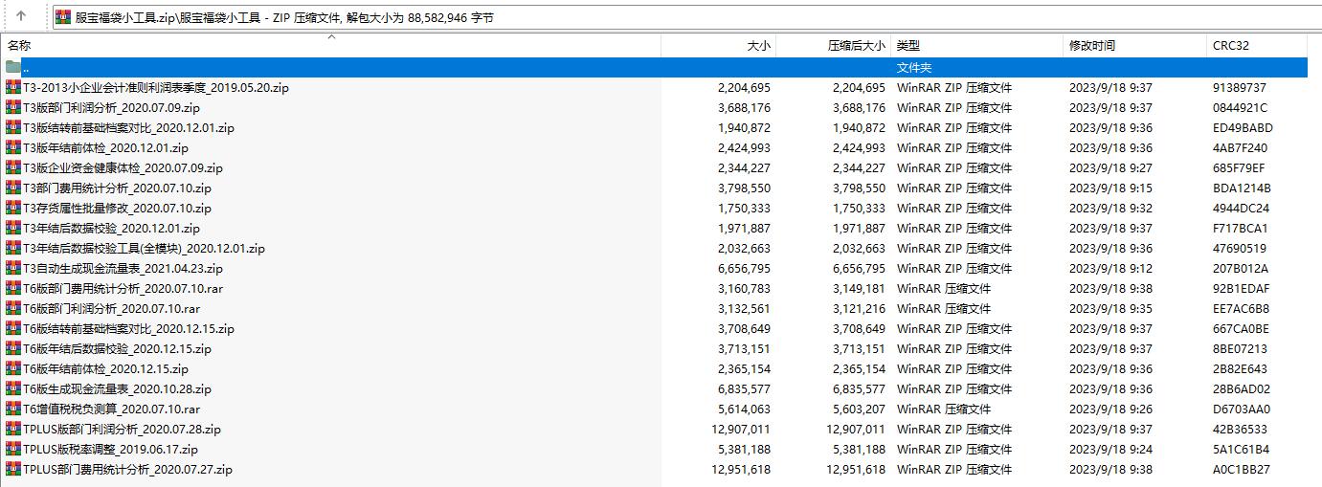Sort by the CRC32 column header

point(1257,45)
